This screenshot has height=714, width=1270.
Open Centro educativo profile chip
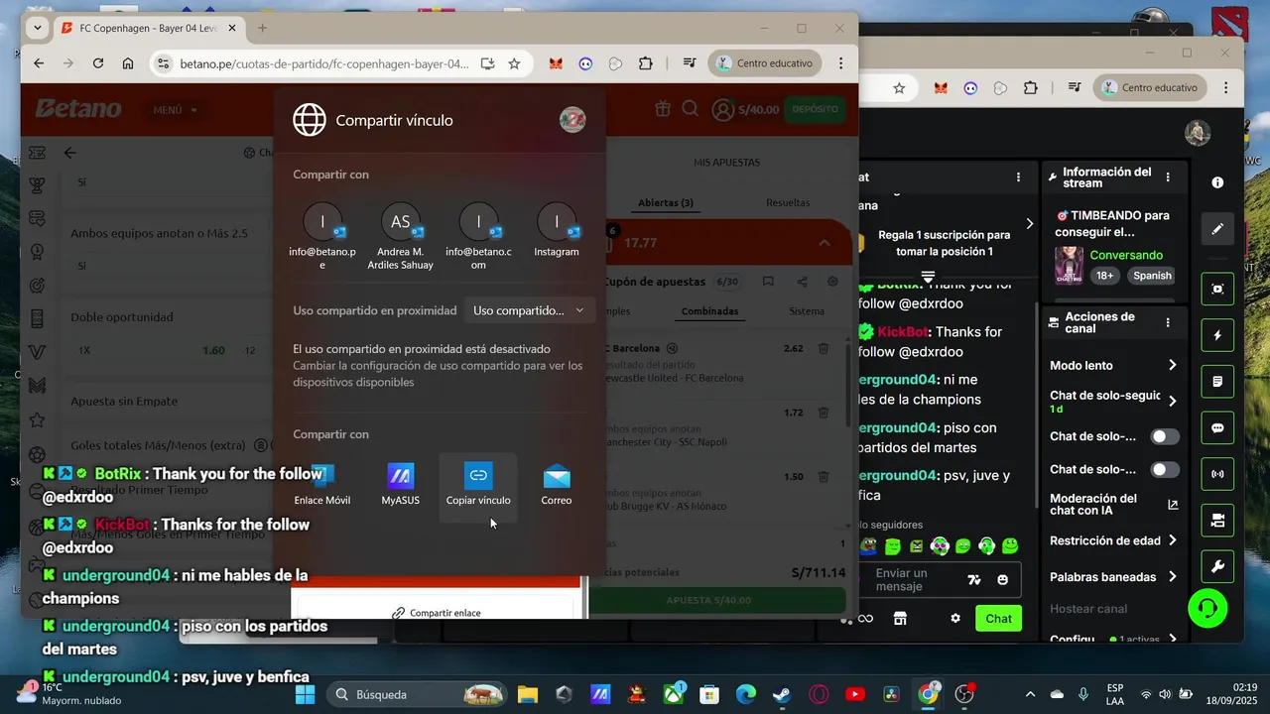pos(766,63)
